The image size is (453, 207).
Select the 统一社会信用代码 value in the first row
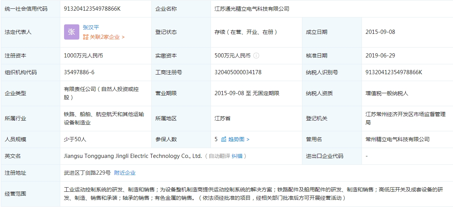pos(92,8)
